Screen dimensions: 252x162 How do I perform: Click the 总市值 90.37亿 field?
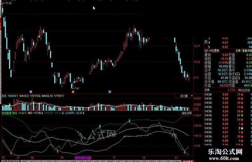tap(216, 82)
